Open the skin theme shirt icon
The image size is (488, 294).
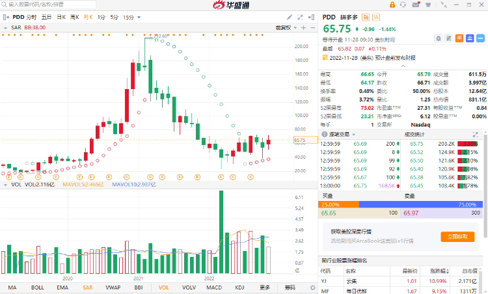(x=429, y=5)
